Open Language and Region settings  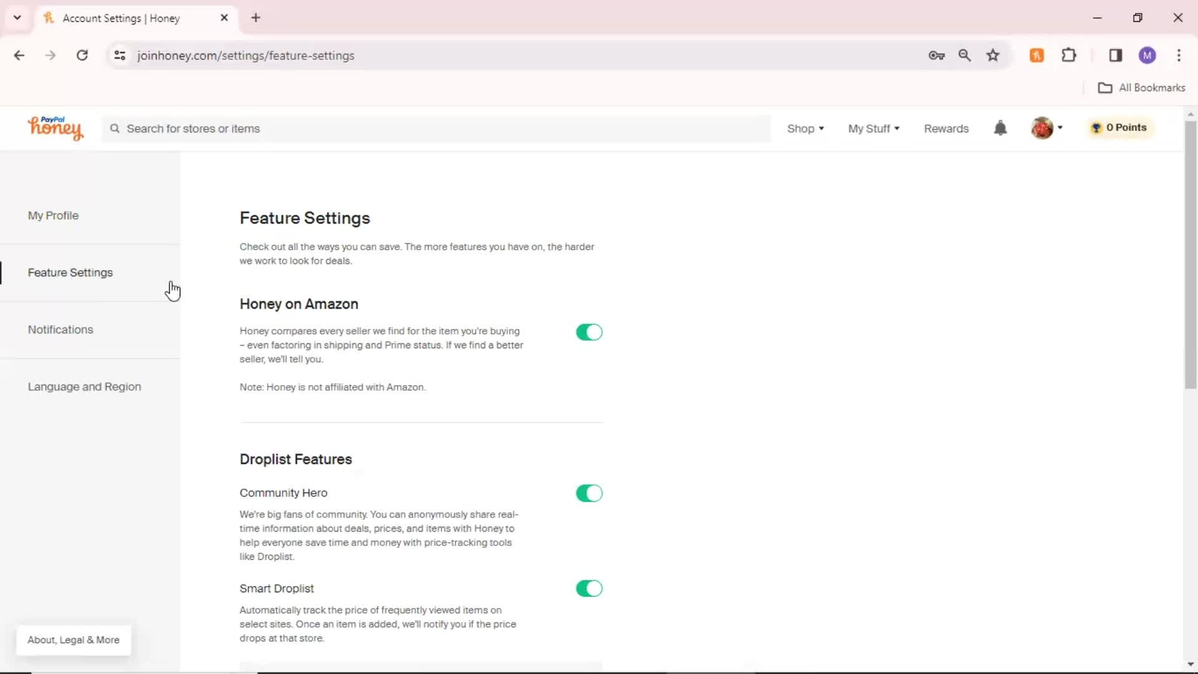point(84,387)
